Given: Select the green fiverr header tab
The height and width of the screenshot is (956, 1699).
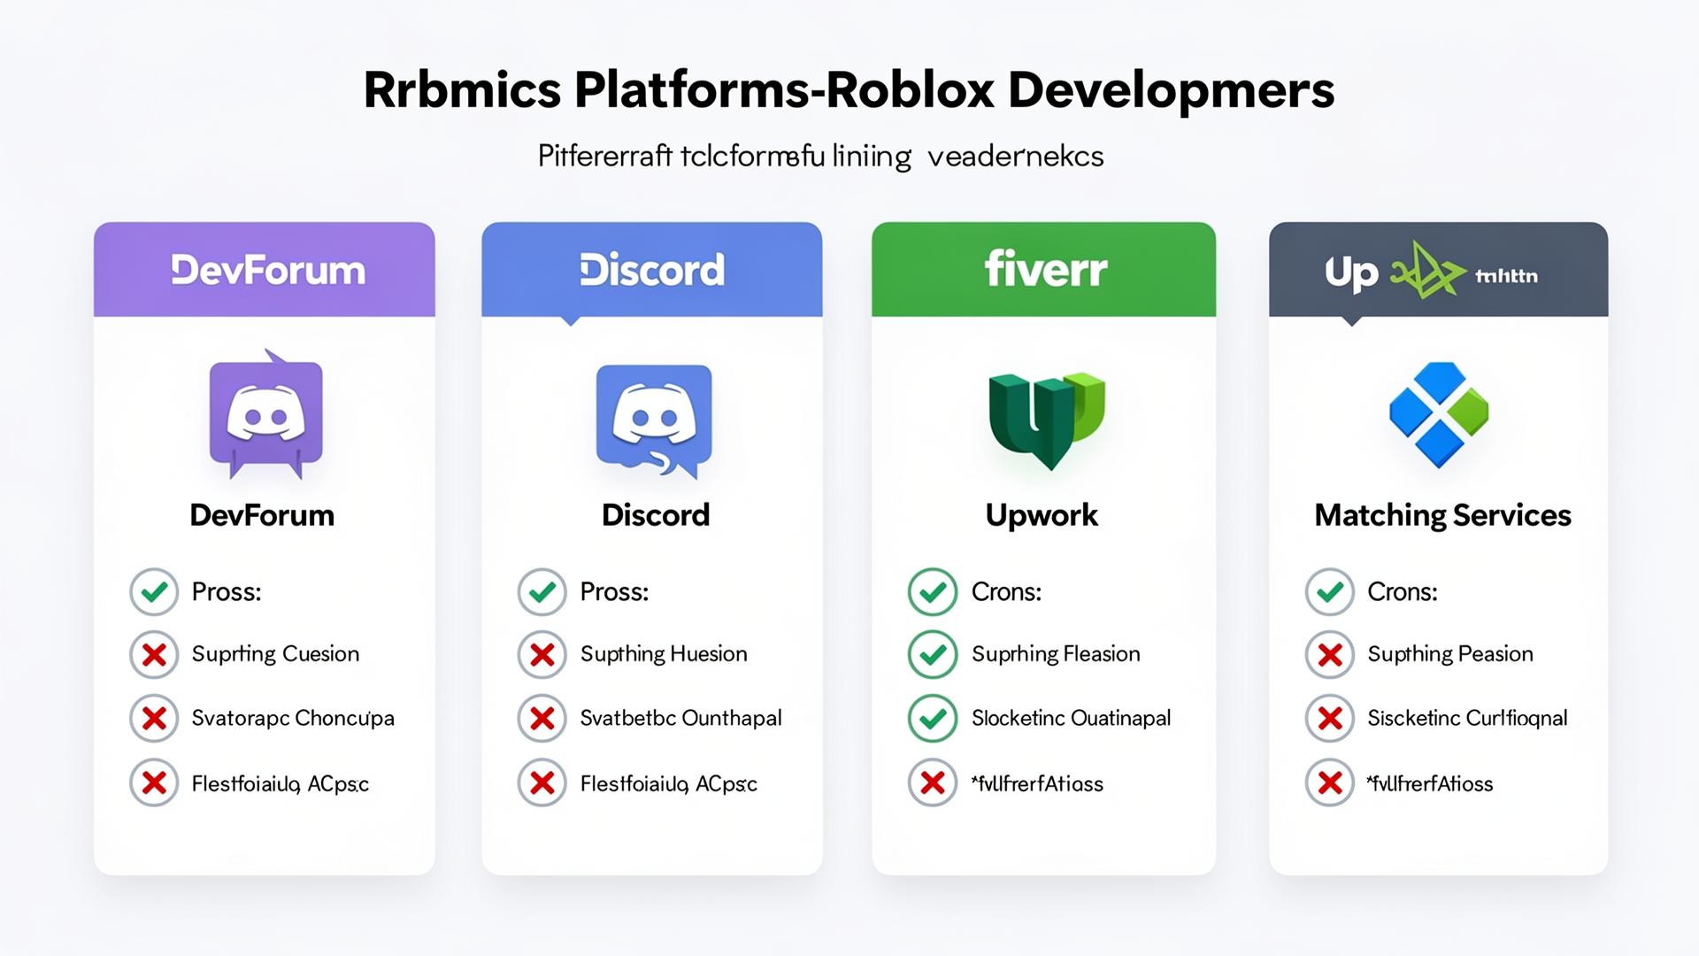Looking at the screenshot, I should (x=1044, y=269).
